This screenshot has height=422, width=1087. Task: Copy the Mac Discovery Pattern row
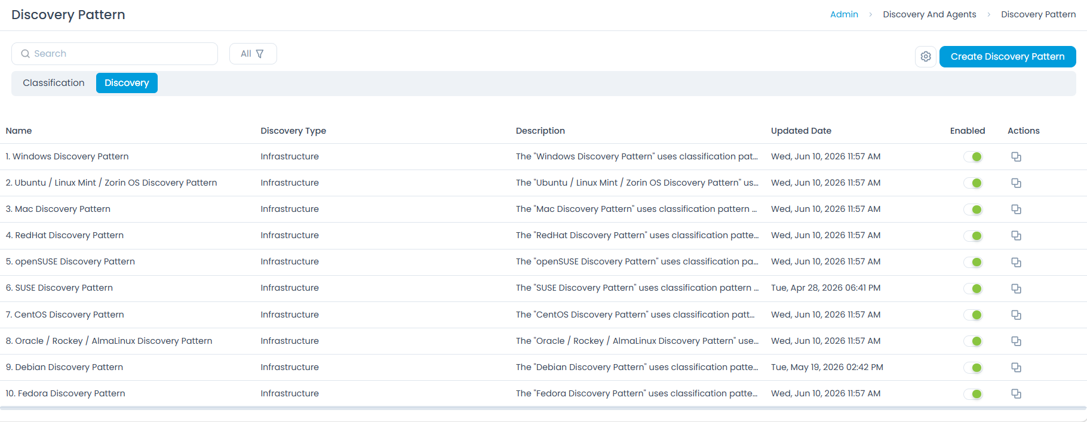pyautogui.click(x=1016, y=210)
